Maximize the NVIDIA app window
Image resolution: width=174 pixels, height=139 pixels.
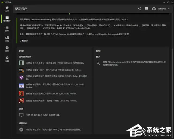168,2
